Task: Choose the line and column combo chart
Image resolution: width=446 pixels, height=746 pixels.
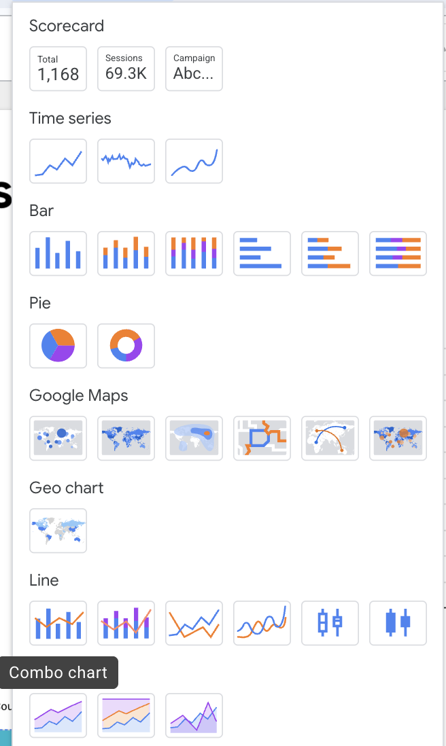Action: (x=58, y=623)
